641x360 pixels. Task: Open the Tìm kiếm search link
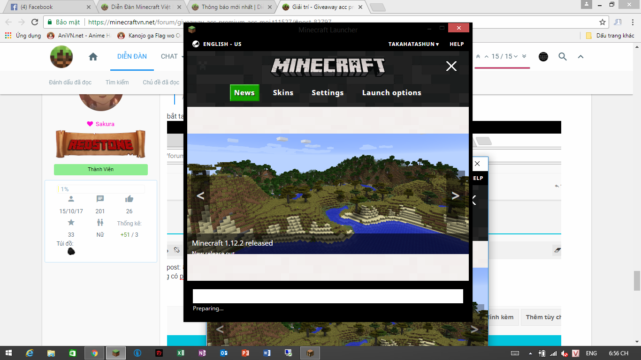pyautogui.click(x=117, y=82)
